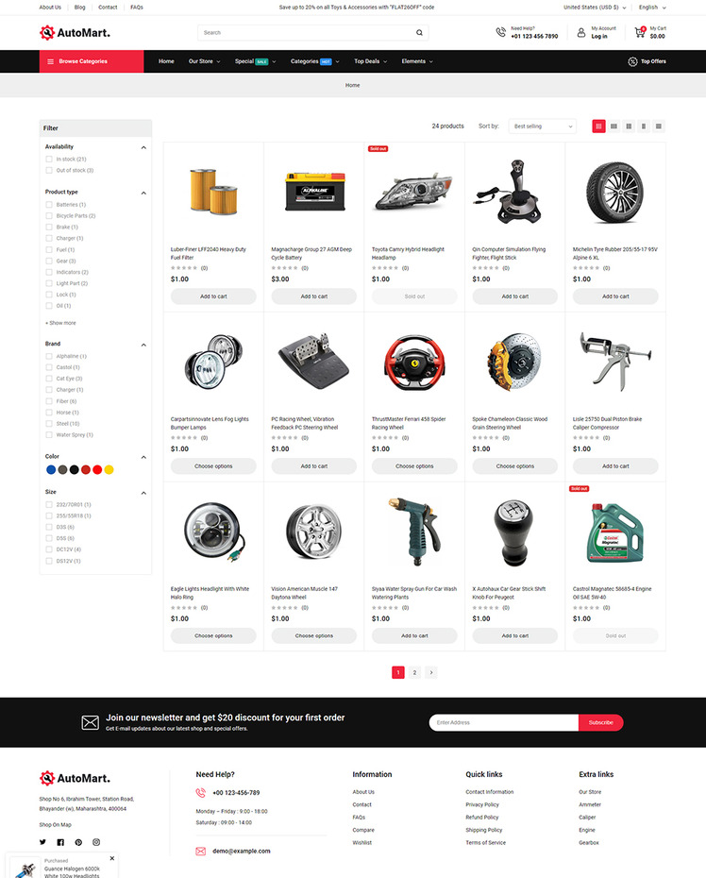Check the Batteries (1) product type

click(49, 204)
